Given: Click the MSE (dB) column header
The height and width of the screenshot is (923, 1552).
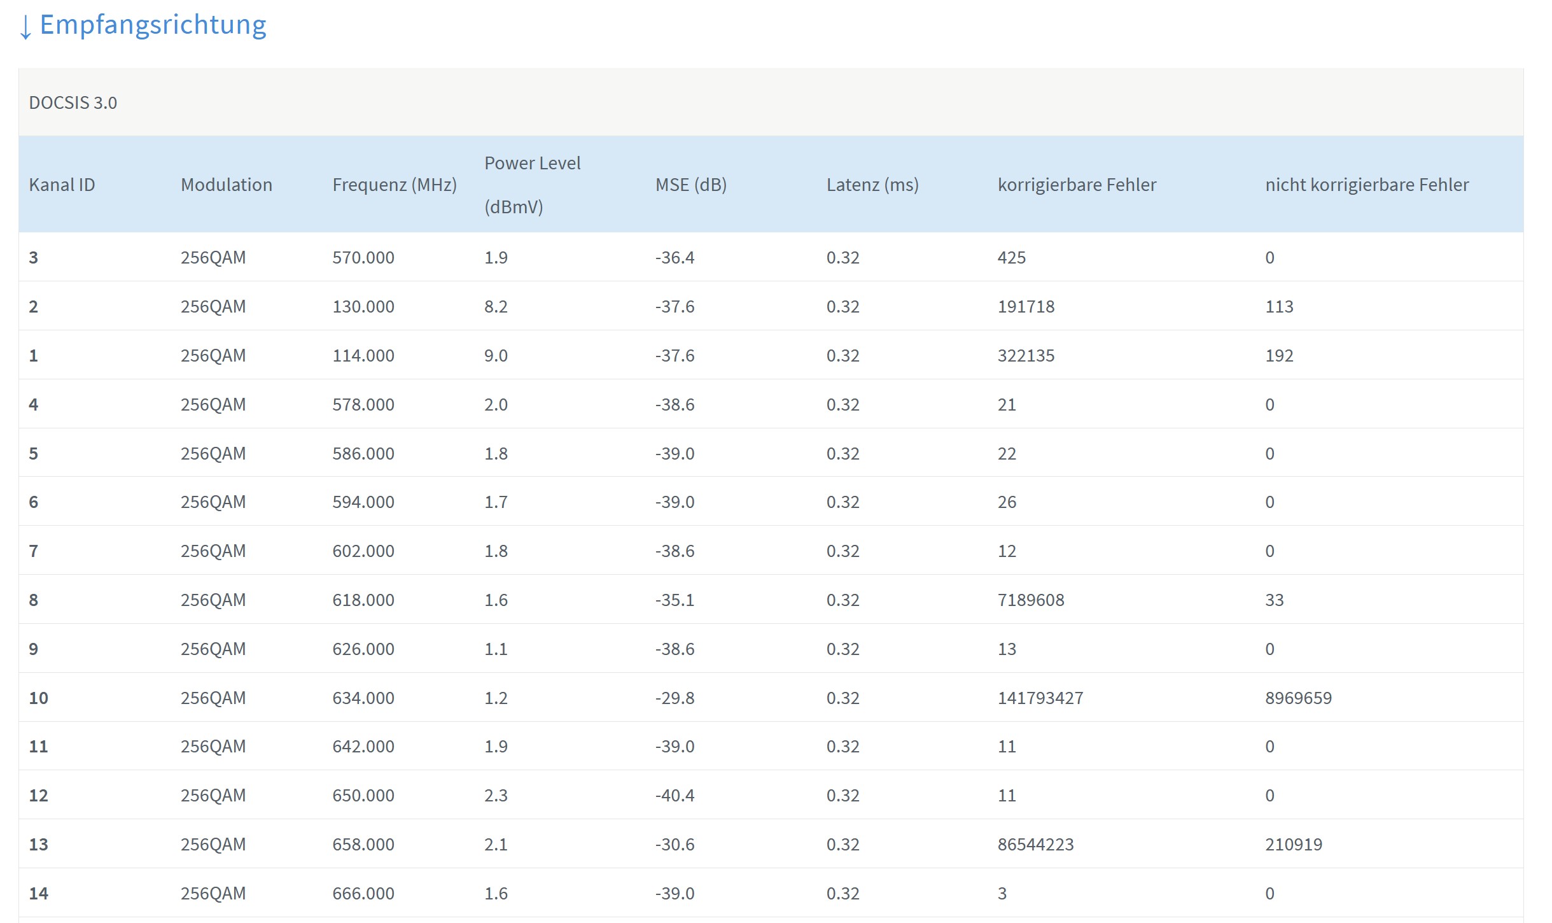Looking at the screenshot, I should pos(690,185).
